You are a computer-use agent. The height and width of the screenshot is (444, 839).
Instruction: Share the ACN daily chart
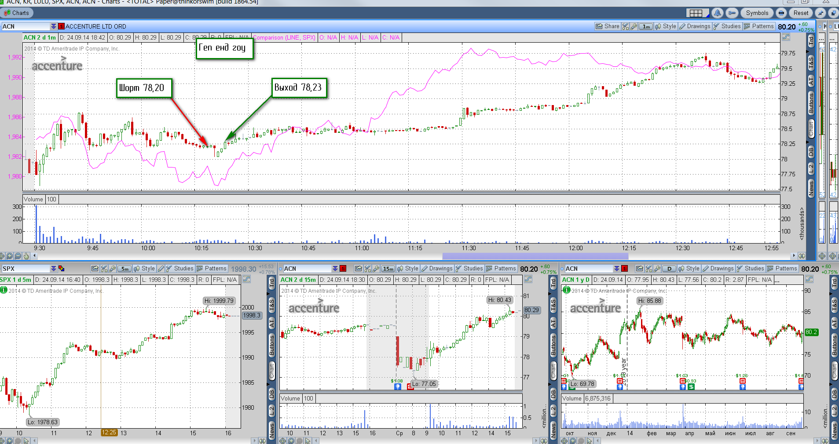[640, 269]
